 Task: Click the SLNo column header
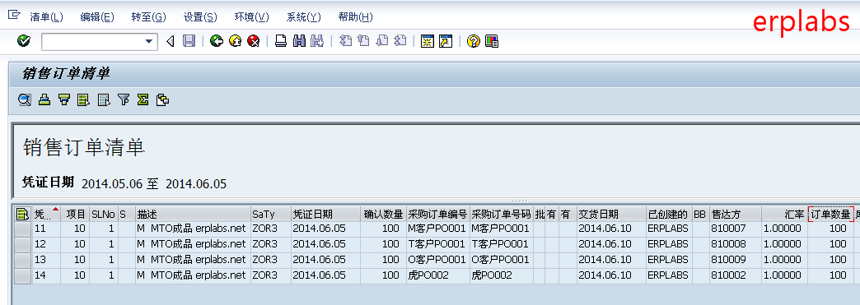(x=103, y=214)
